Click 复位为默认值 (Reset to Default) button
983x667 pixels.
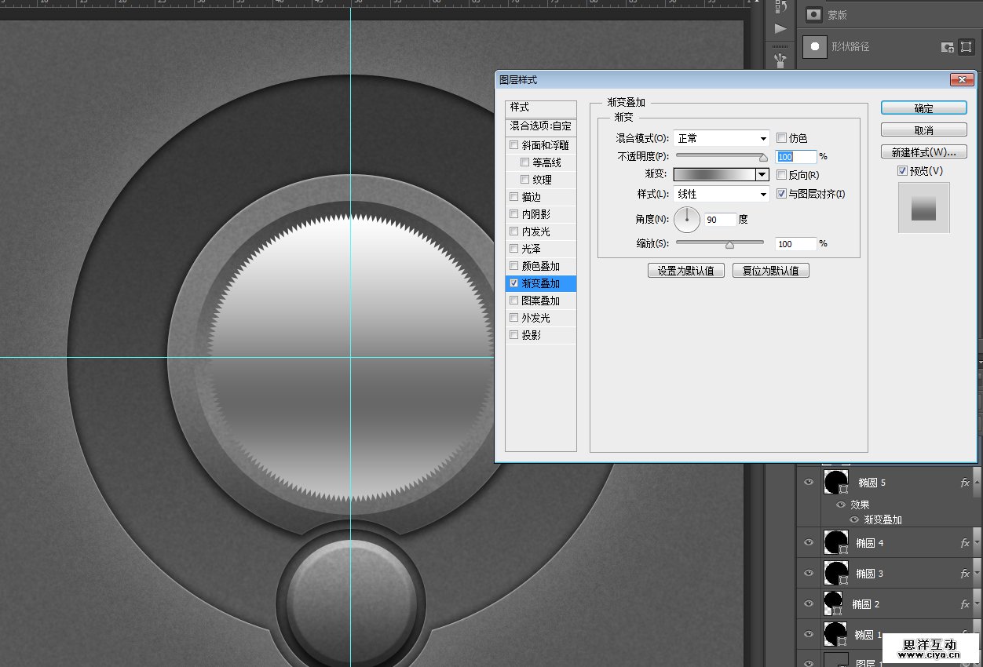pos(770,271)
